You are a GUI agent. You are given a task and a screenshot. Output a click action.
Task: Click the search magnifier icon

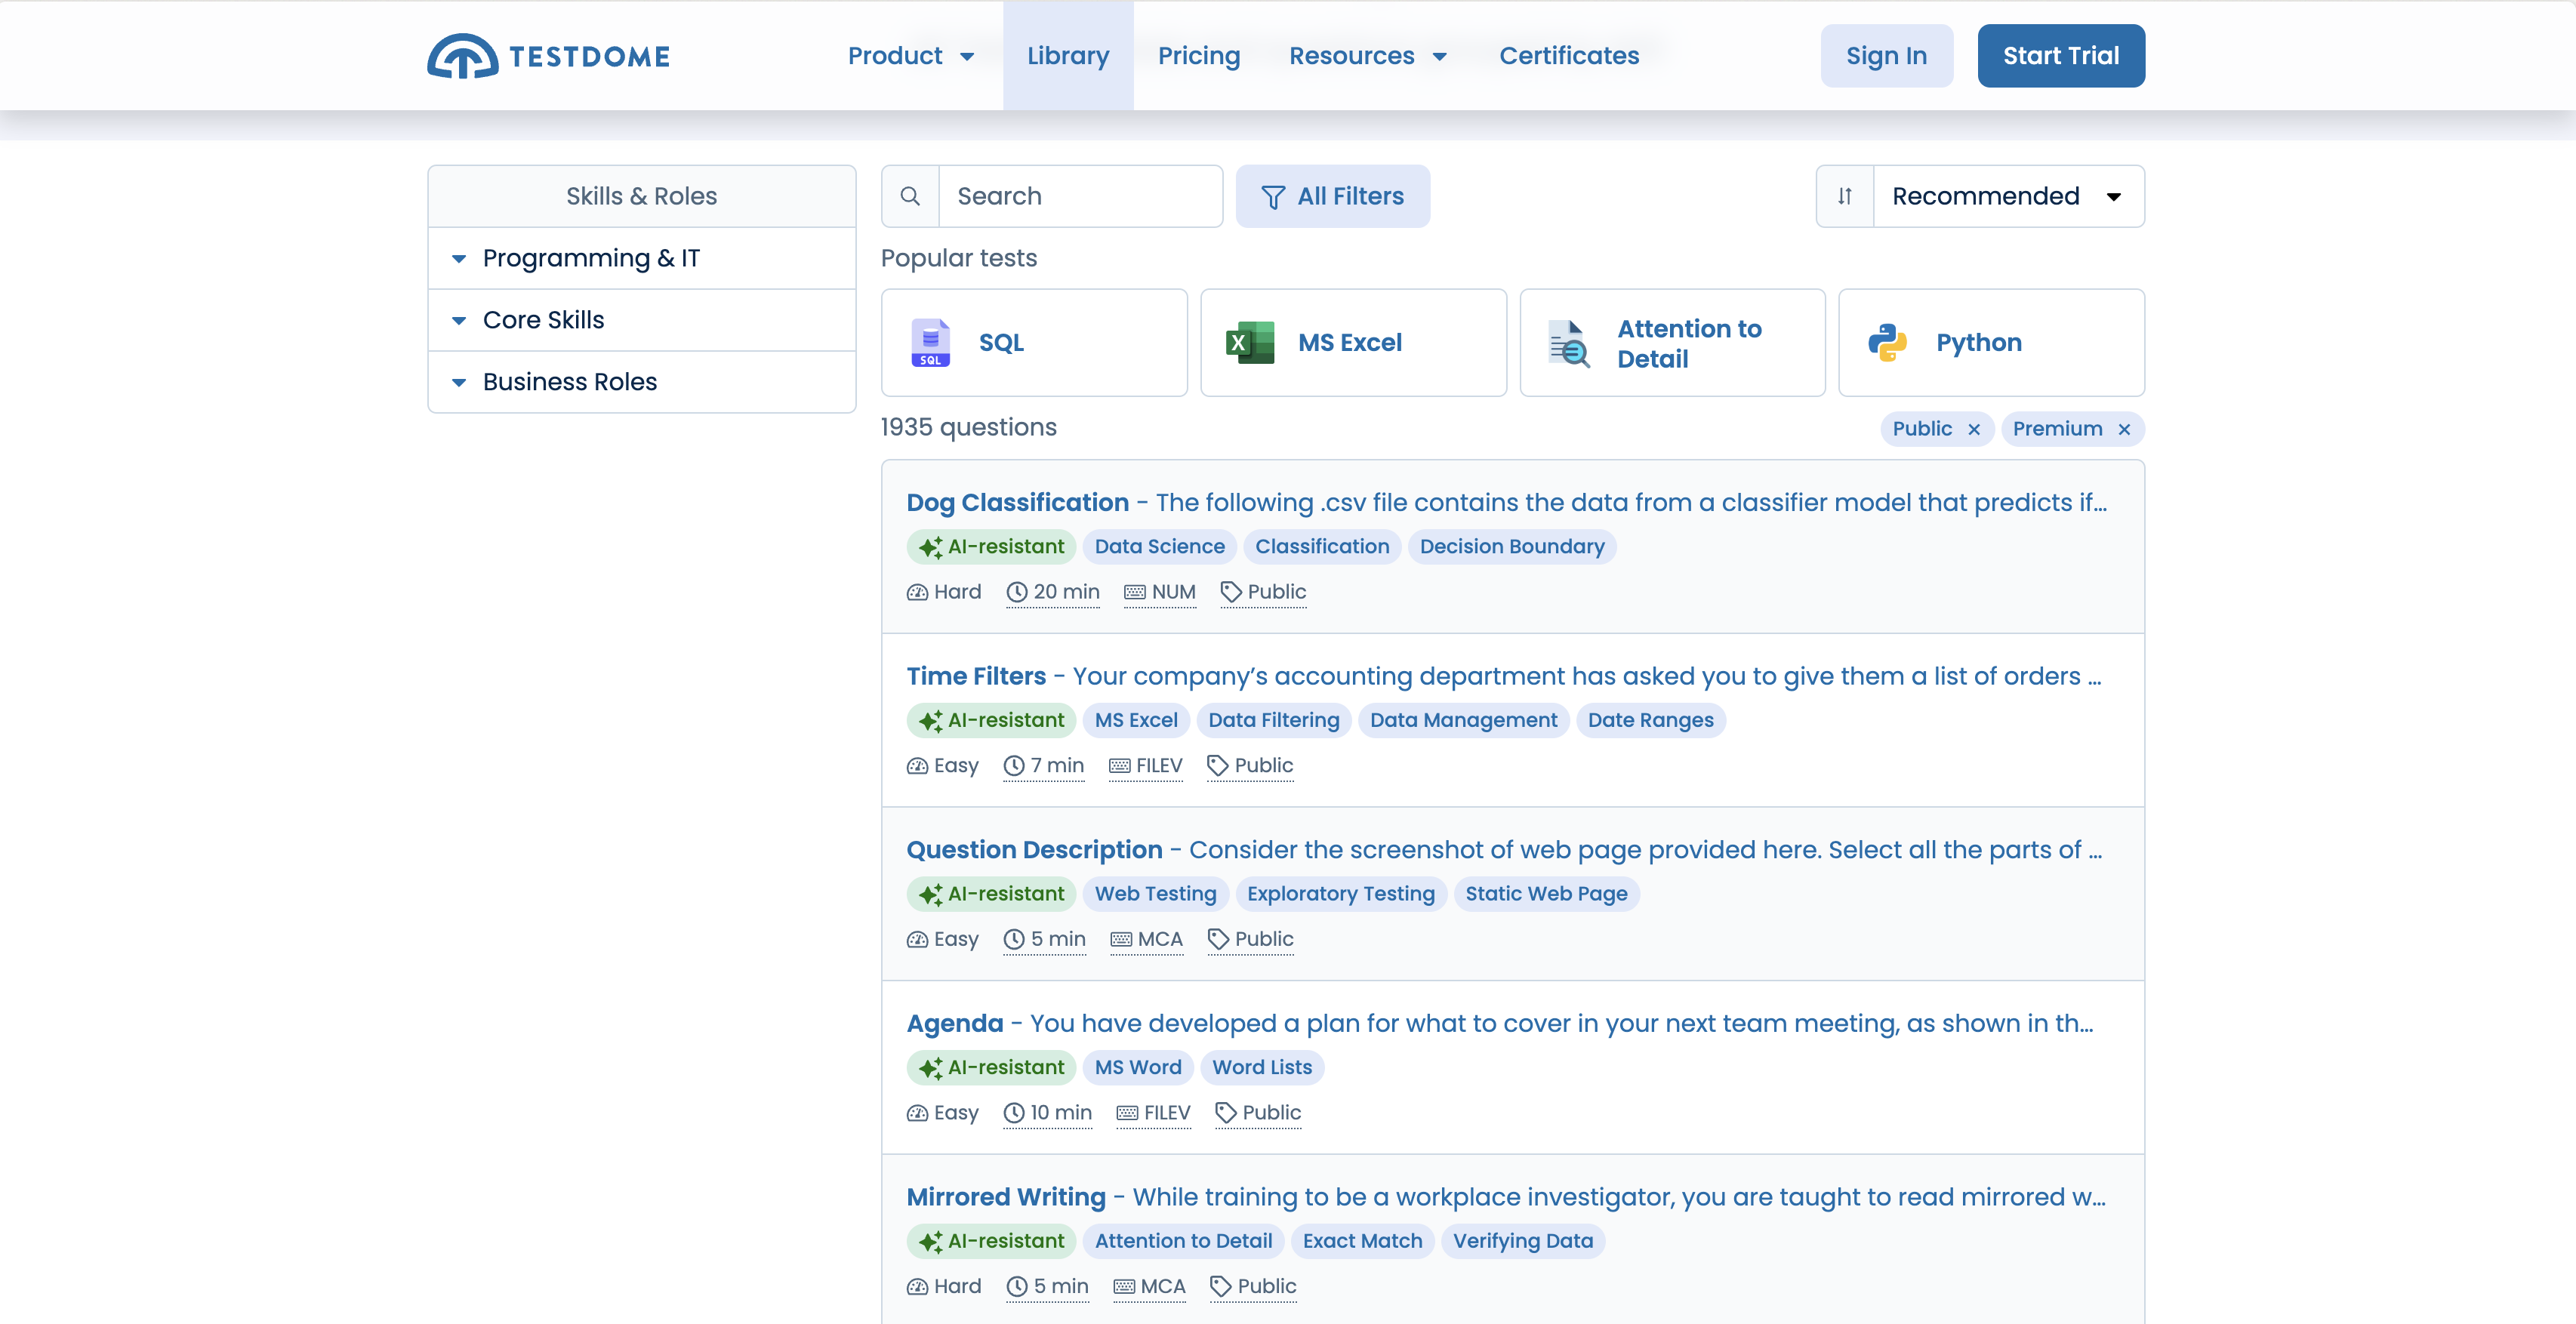(x=910, y=196)
